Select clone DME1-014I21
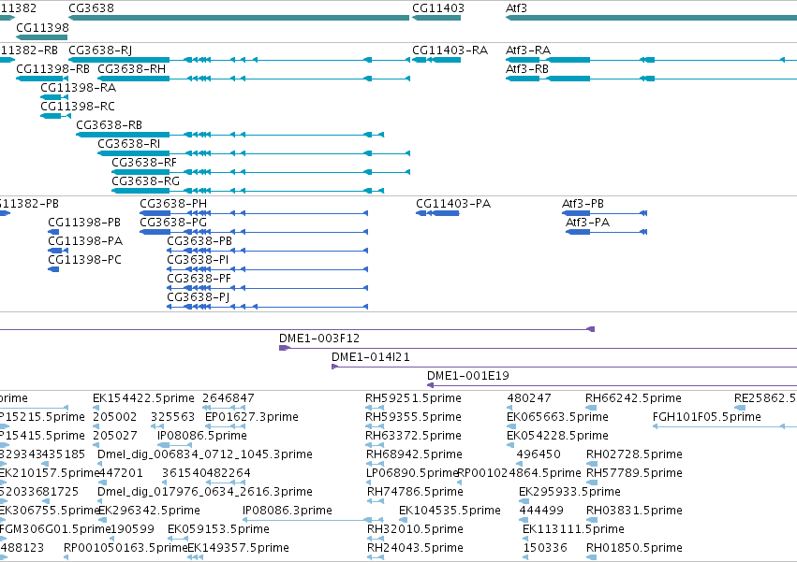 564,367
